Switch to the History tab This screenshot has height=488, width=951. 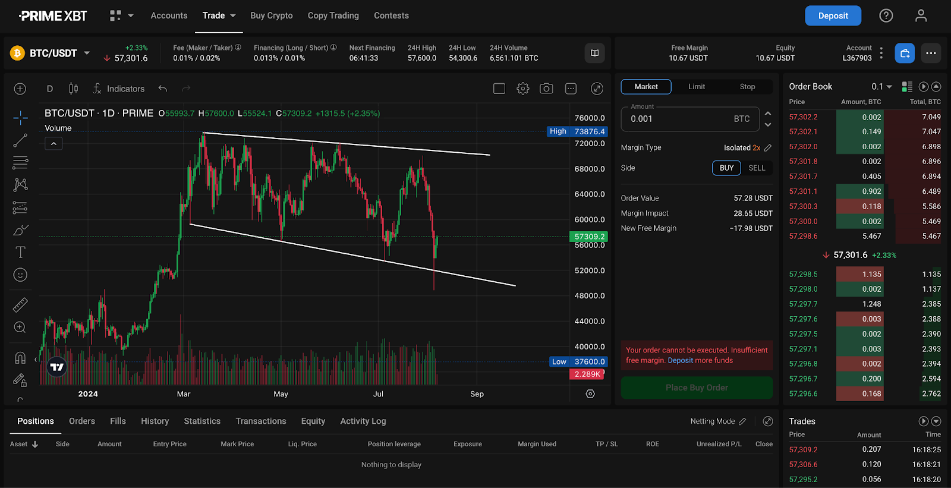(155, 421)
